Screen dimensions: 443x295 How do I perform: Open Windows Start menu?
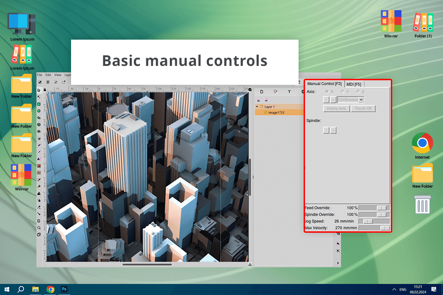(7, 289)
